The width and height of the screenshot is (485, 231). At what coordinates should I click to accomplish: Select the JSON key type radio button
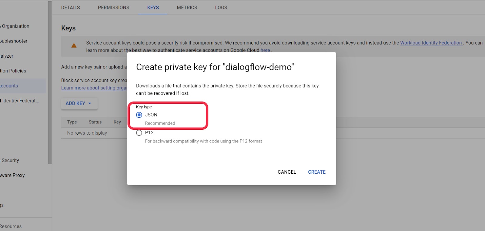139,115
